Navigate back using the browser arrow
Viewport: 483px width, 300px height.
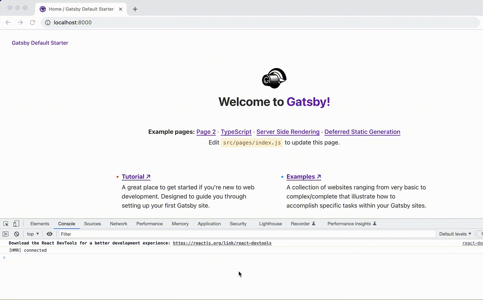click(x=8, y=22)
